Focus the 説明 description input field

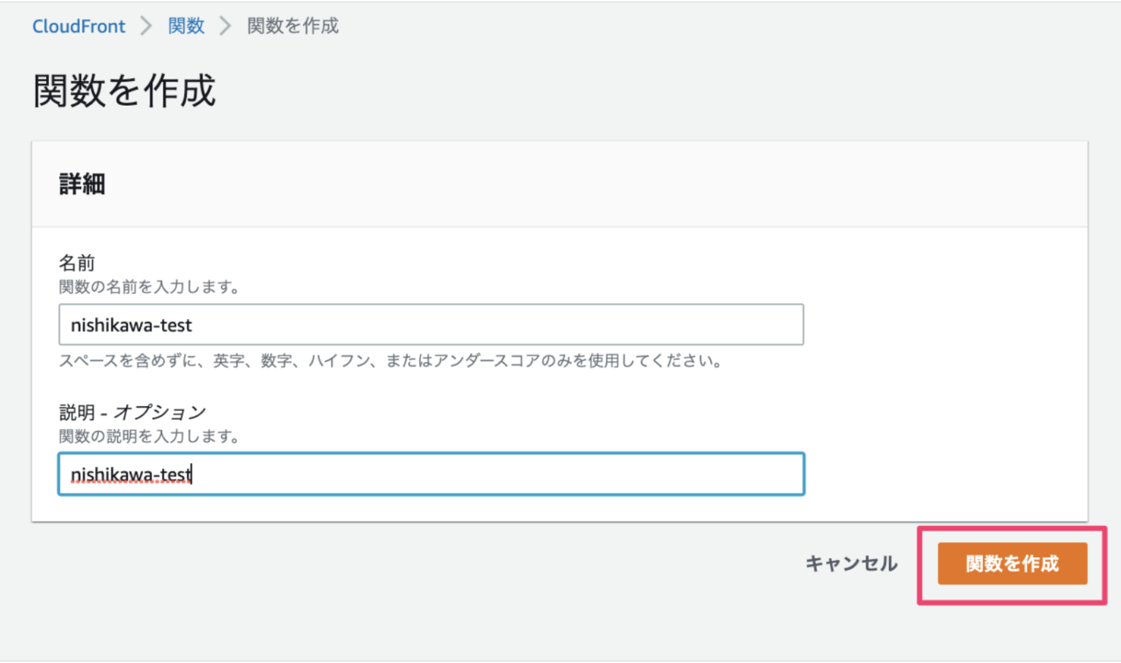(x=431, y=474)
